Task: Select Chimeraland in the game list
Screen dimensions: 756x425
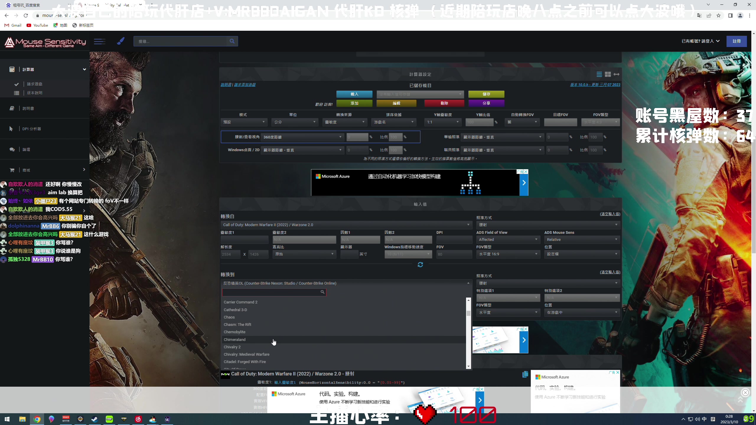Action: pyautogui.click(x=344, y=340)
